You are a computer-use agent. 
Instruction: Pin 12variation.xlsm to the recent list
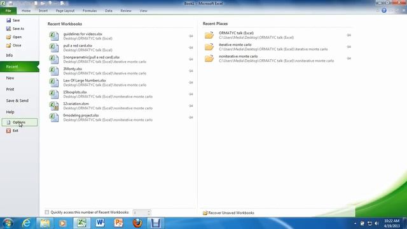click(191, 106)
